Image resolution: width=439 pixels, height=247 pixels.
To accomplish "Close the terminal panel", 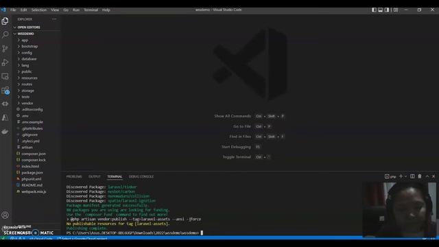I will coord(434,176).
